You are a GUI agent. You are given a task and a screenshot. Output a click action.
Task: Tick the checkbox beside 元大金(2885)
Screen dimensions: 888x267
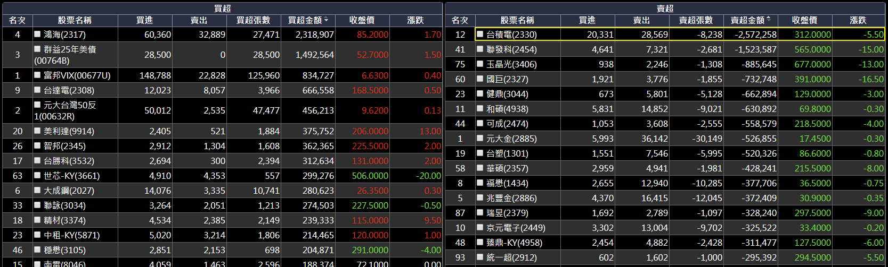480,138
